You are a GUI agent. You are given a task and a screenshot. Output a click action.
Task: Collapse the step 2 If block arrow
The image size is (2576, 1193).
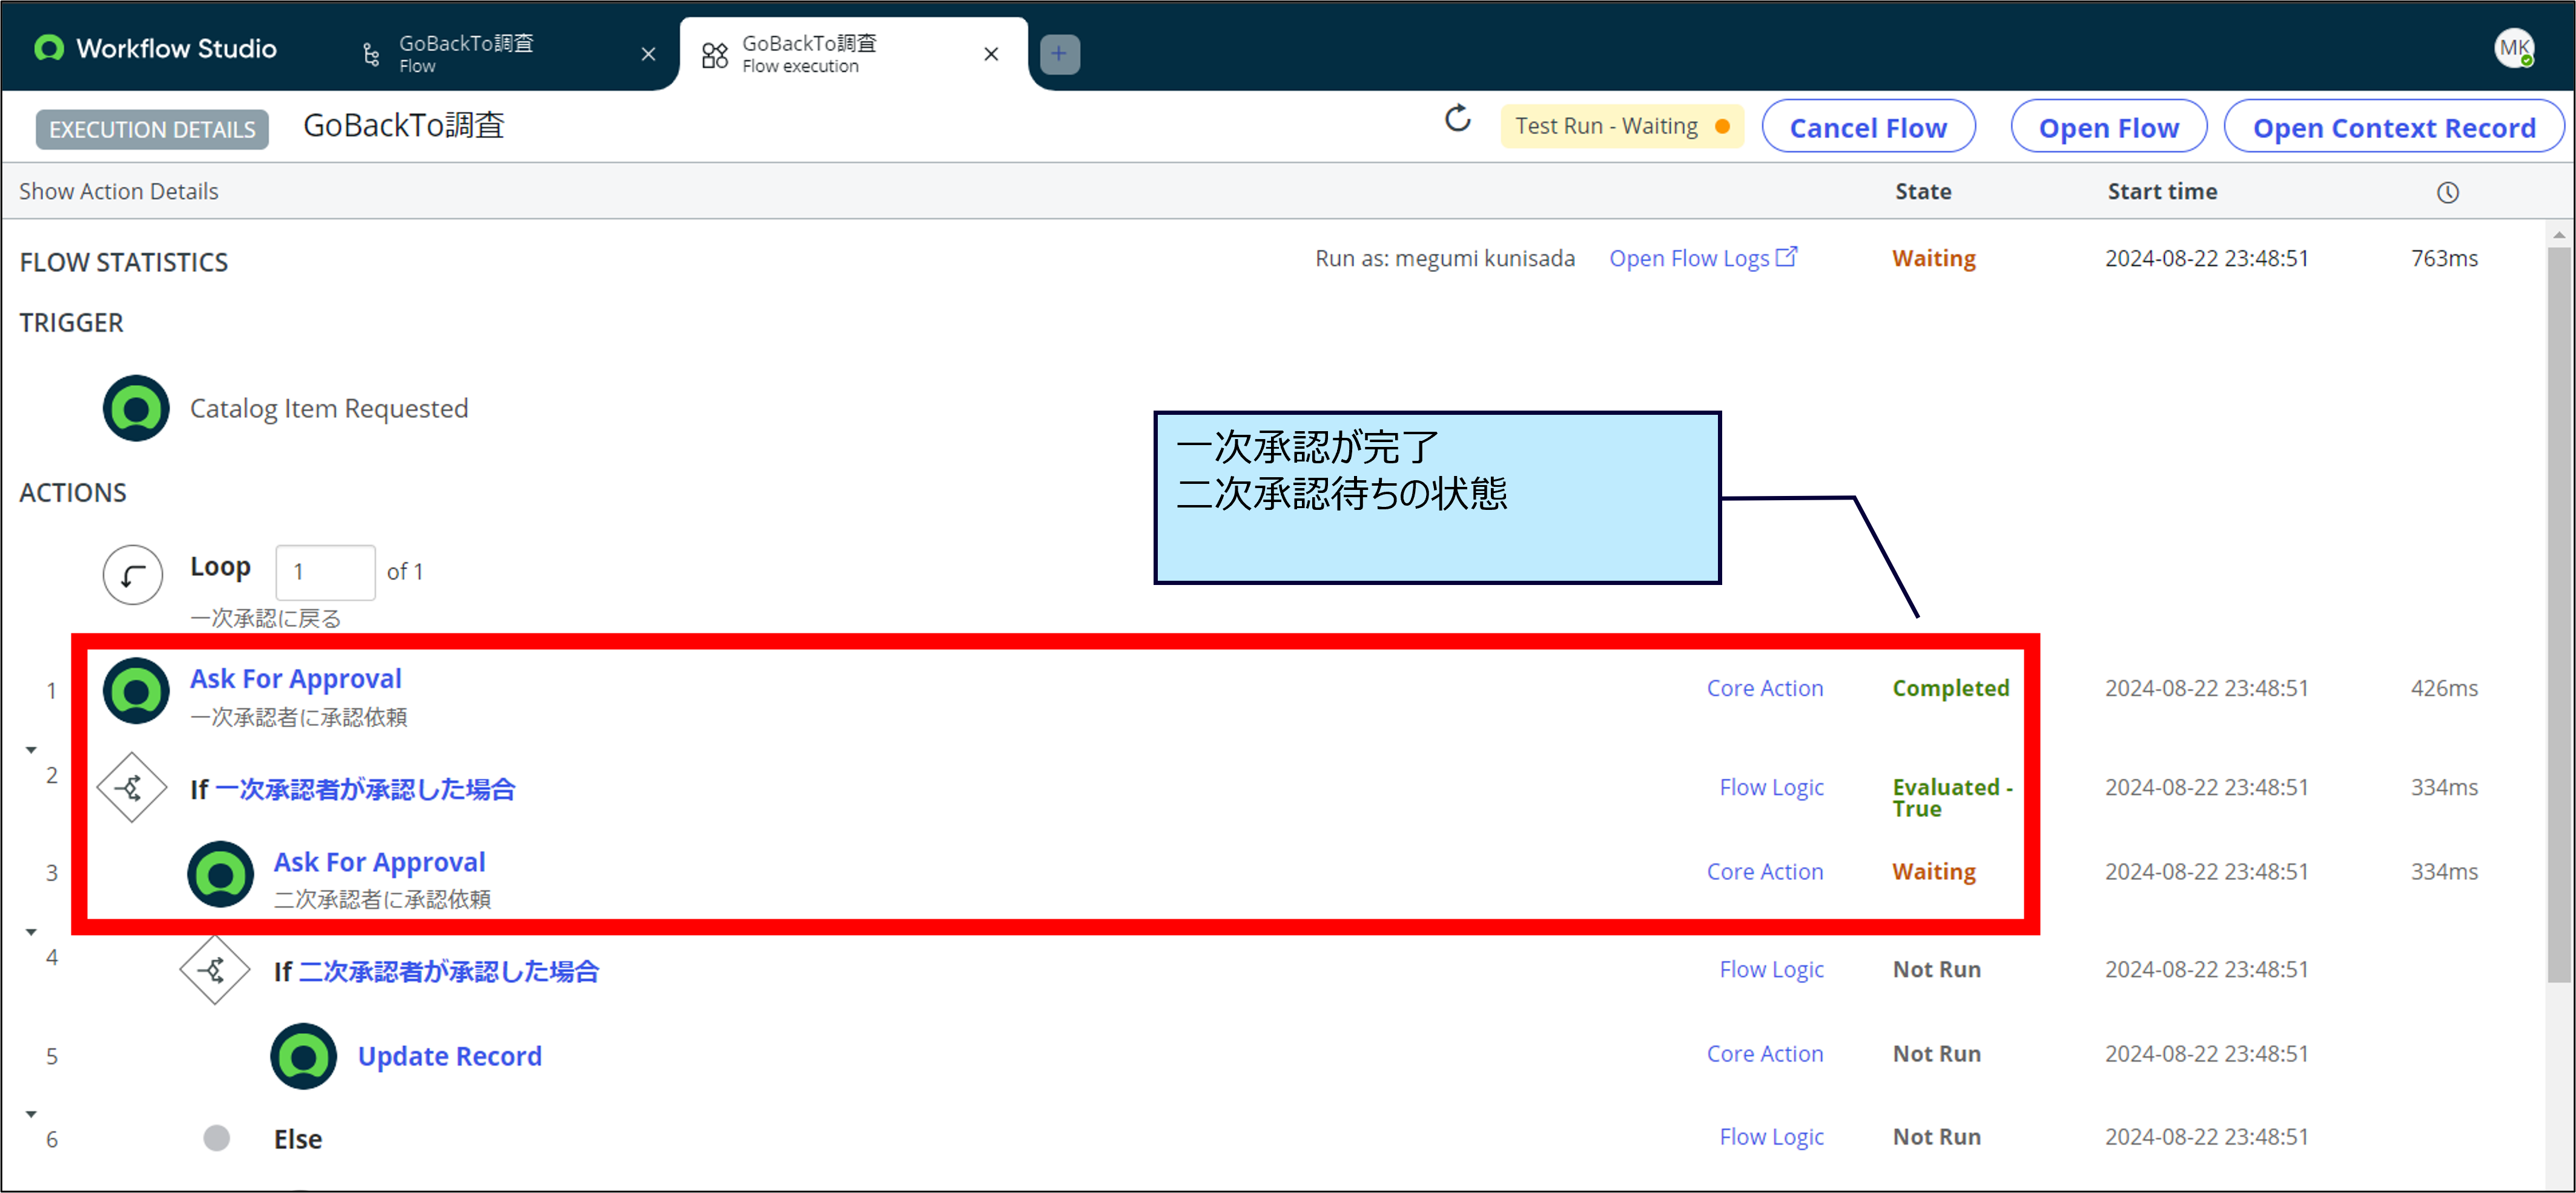[x=31, y=750]
